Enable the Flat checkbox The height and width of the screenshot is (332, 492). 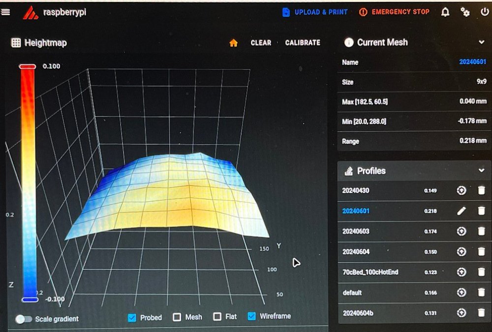click(x=217, y=316)
